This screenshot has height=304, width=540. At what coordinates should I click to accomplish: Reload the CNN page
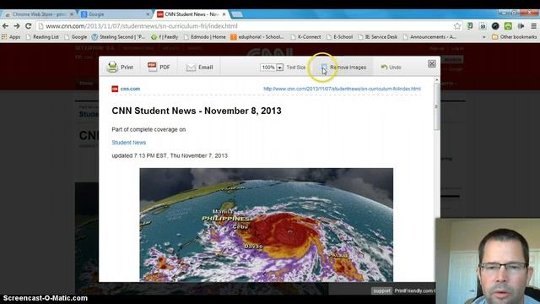[x=28, y=26]
